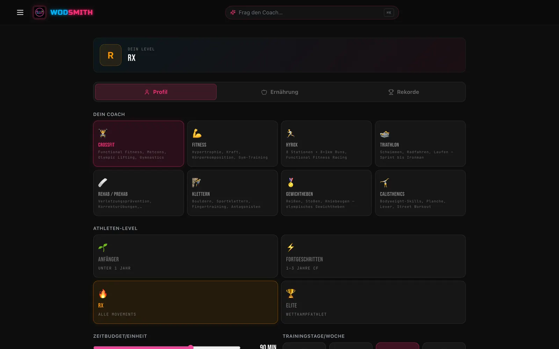Click the ⌘K shortcut badge
The image size is (559, 349).
point(389,13)
